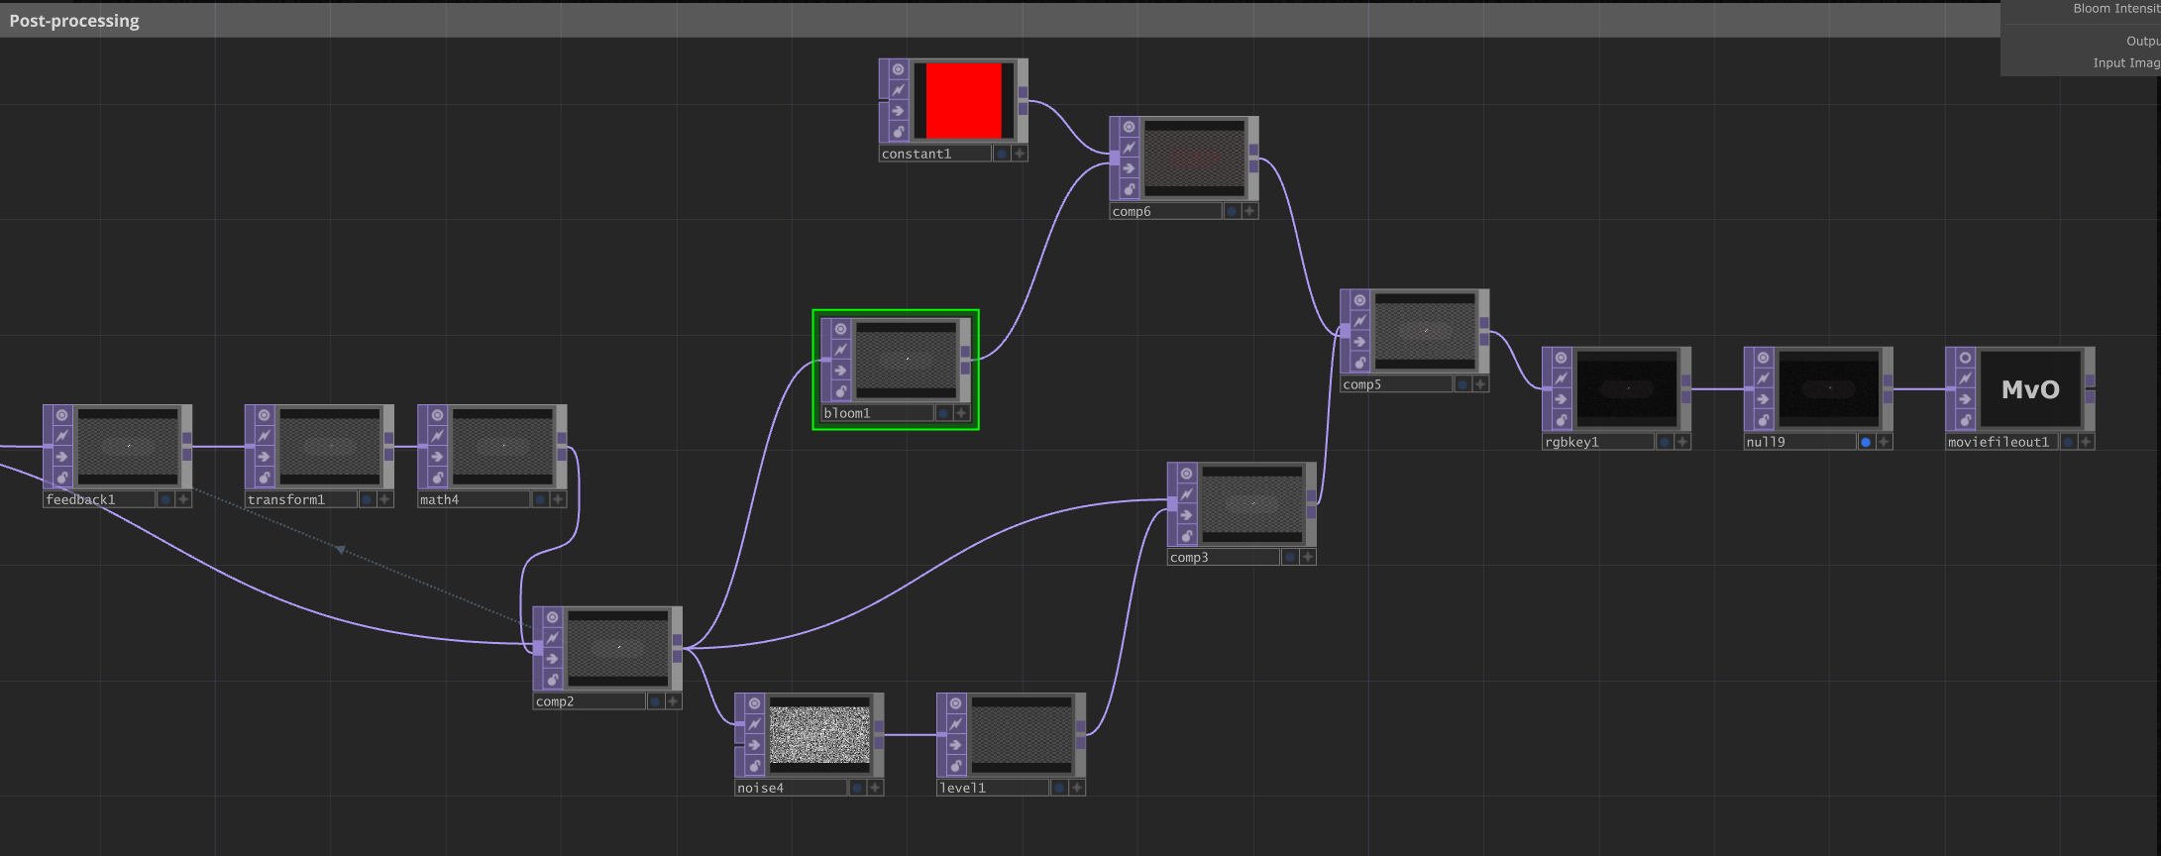Toggle viewer flag on constant1
Viewport: 2161px width, 856px height.
898,69
